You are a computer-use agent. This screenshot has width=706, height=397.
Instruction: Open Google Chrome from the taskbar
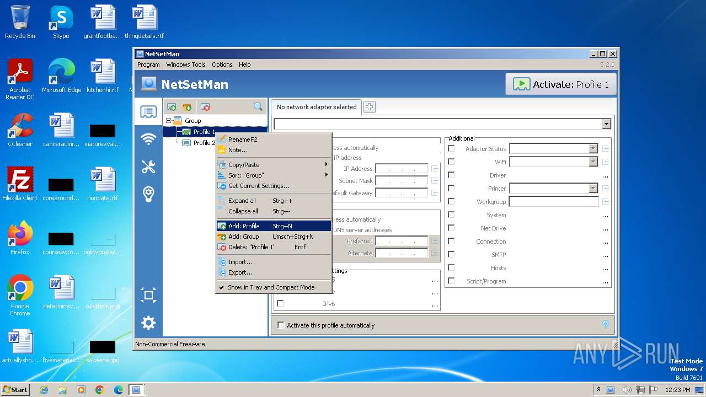pos(100,390)
